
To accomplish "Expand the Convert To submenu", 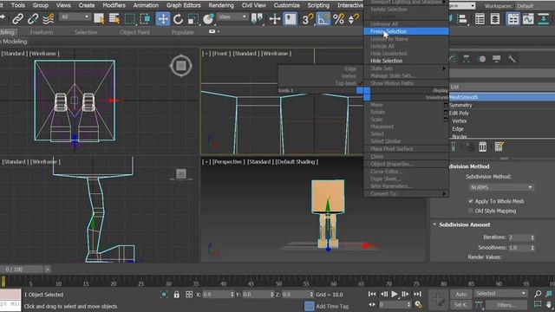I will click(x=406, y=193).
